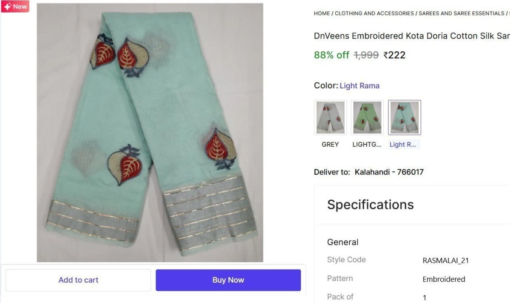Screen dimensions: 510x303
Task: Select the LIGHTG color variant
Action: click(367, 117)
